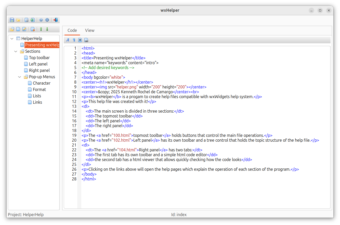Click the exit door icon

pyautogui.click(x=56, y=20)
